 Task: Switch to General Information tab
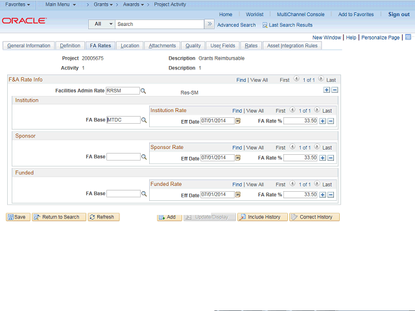(29, 45)
